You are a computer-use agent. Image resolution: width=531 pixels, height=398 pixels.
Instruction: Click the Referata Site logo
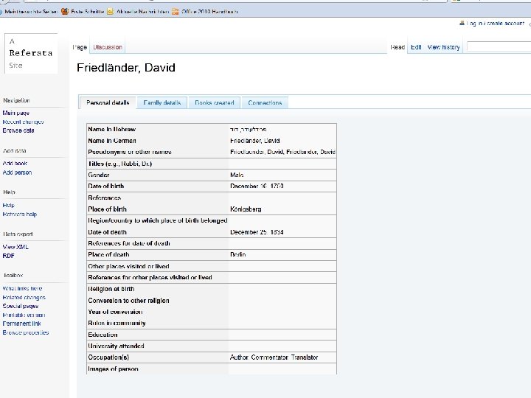[x=31, y=54]
